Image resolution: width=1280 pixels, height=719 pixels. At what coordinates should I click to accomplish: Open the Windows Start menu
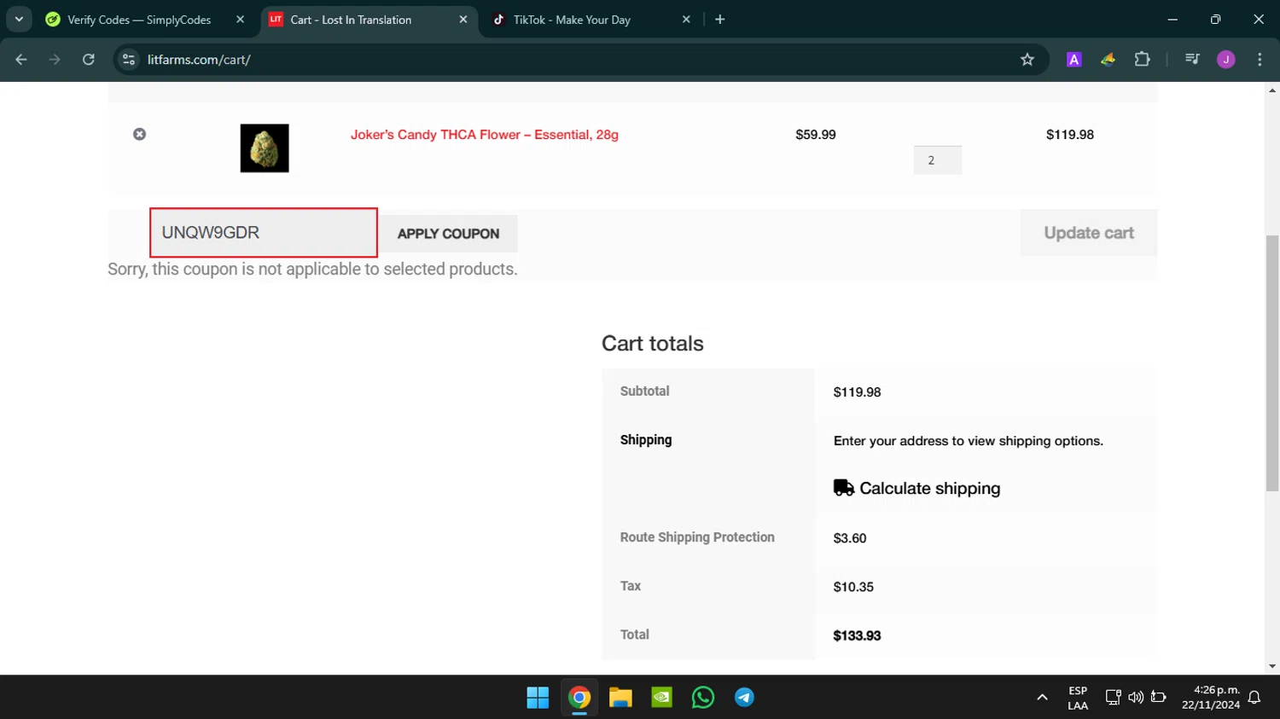538,698
